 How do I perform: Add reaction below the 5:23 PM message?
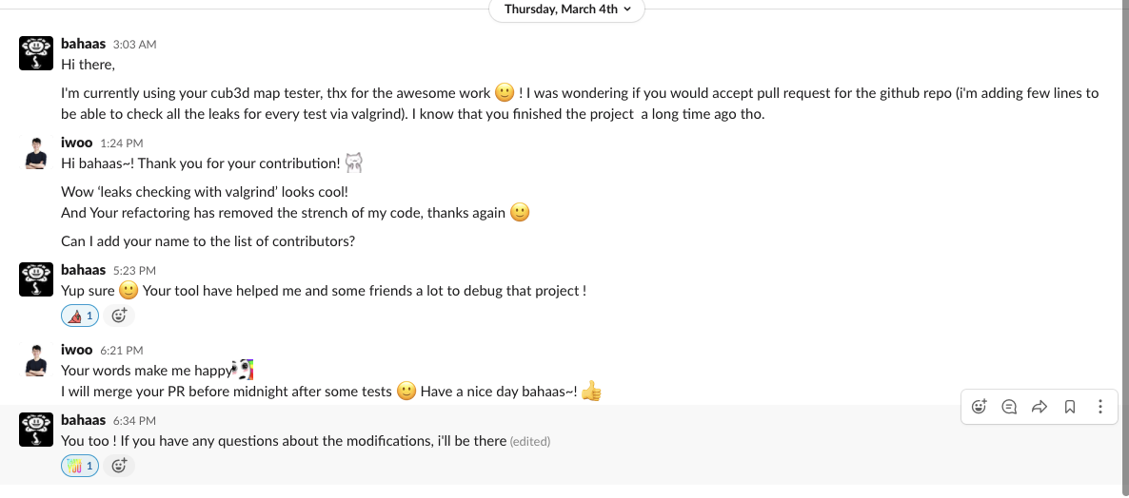(119, 316)
